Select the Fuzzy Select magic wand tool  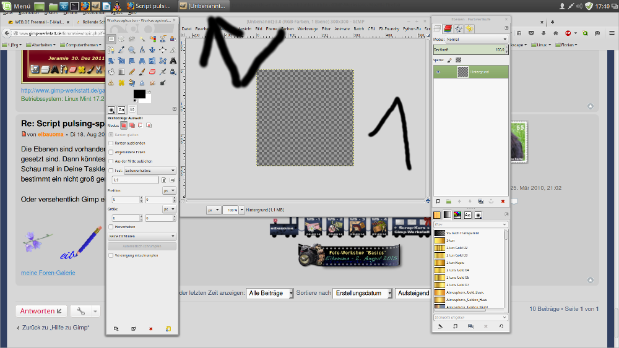point(142,38)
